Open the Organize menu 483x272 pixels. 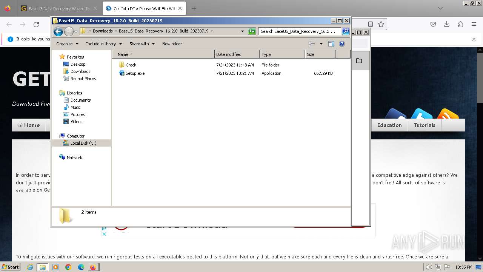(x=67, y=44)
